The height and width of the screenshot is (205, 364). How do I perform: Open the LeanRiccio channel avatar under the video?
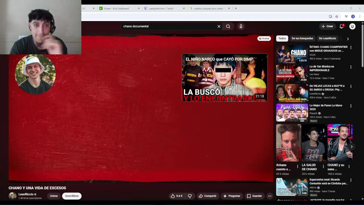(x=13, y=196)
